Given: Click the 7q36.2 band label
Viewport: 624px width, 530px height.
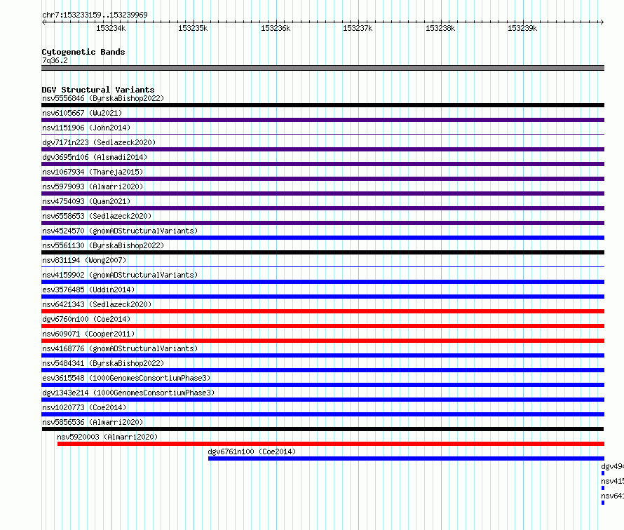Looking at the screenshot, I should [x=55, y=60].
